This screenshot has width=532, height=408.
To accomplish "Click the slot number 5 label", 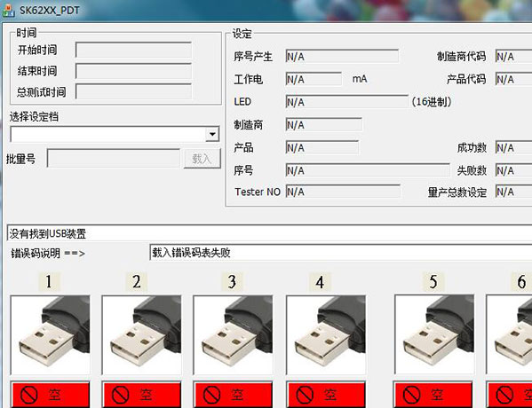I will click(x=433, y=281).
